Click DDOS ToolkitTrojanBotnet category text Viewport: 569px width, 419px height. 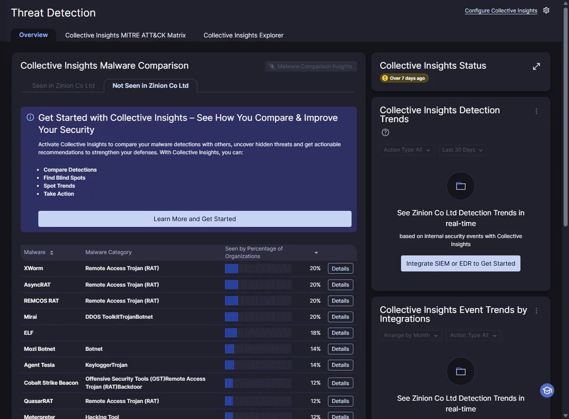119,316
